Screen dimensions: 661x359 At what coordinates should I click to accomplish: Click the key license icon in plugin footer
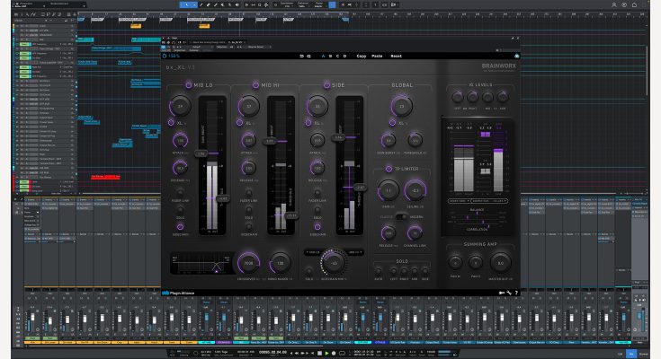501,293
